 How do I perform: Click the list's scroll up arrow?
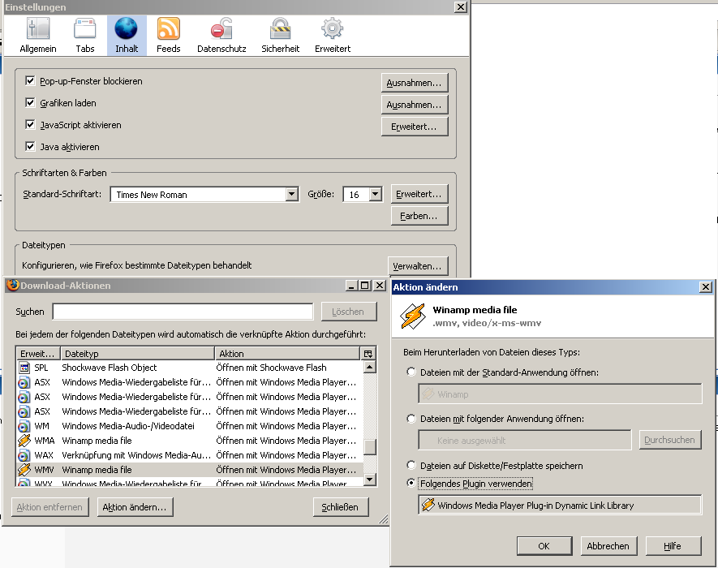coord(370,367)
